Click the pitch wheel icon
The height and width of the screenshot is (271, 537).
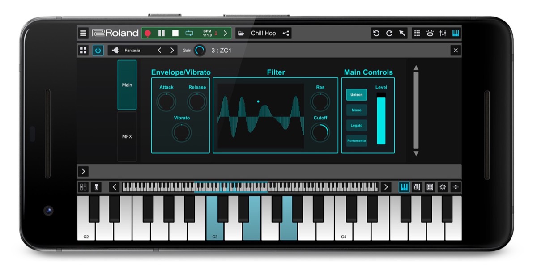pos(96,187)
